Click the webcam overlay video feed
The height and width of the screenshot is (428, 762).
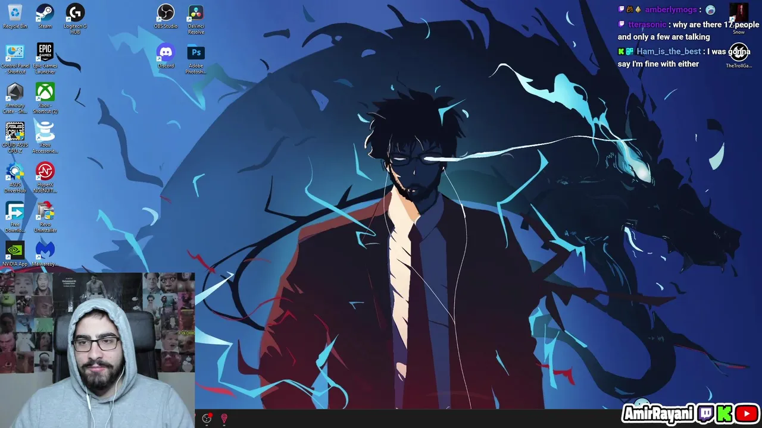[98, 350]
